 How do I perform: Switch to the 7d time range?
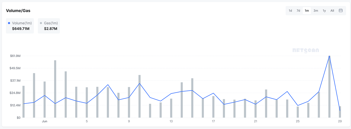(298, 10)
